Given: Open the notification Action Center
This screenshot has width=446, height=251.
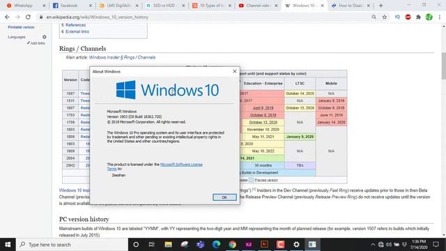Looking at the screenshot, I should point(436,245).
